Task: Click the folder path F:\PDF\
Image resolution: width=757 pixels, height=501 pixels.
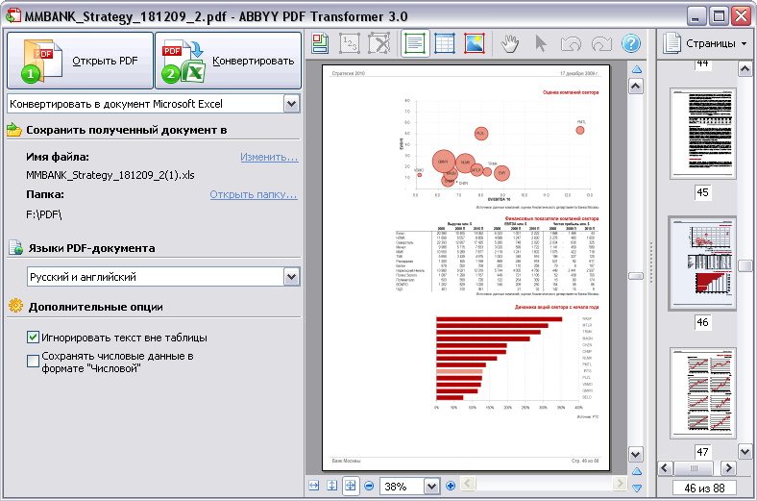Action: [44, 214]
